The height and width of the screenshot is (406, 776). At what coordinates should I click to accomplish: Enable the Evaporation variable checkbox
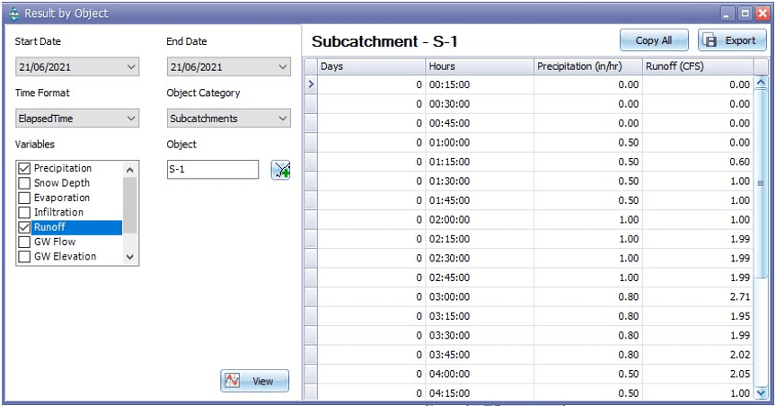[24, 198]
